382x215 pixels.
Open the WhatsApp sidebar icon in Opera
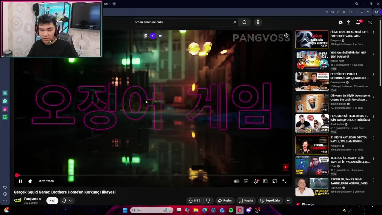click(x=5, y=101)
